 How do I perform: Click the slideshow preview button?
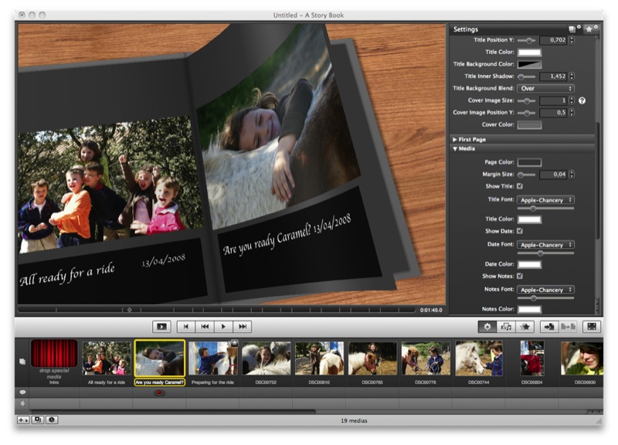[161, 327]
